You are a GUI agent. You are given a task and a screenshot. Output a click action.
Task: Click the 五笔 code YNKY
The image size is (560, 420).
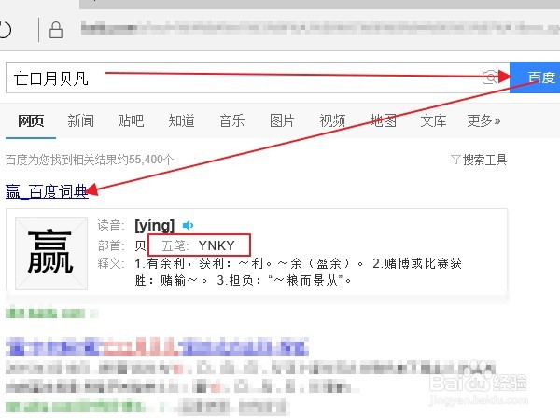pos(217,245)
